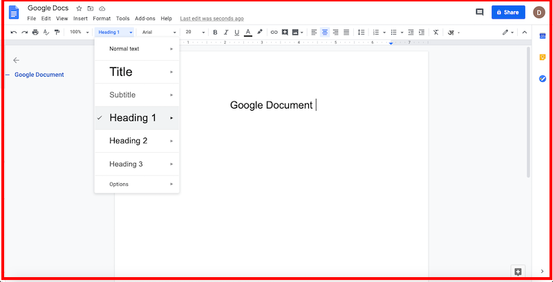
Task: Toggle underline formatting
Action: (236, 32)
